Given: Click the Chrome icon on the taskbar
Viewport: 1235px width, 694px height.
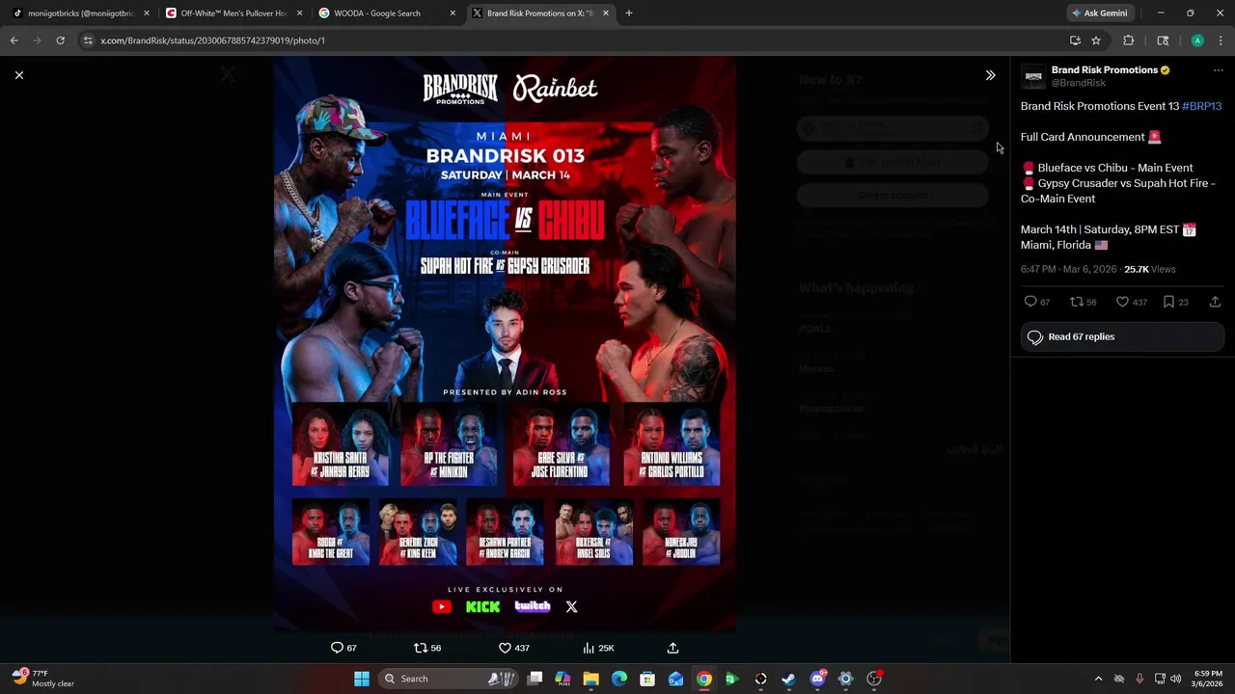Looking at the screenshot, I should [x=704, y=679].
